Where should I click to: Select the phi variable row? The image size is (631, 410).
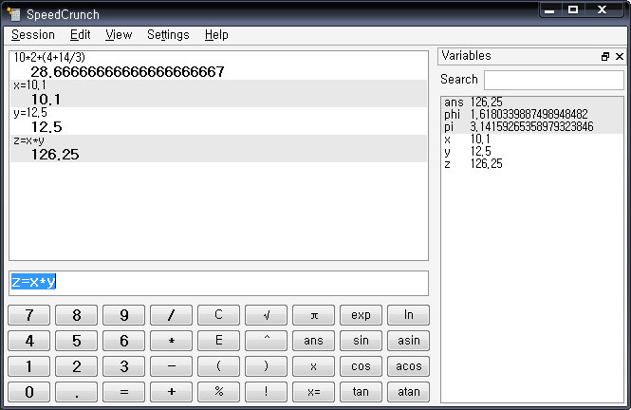pos(532,115)
